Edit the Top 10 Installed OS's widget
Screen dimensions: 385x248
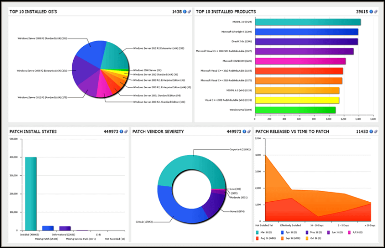[x=189, y=12]
